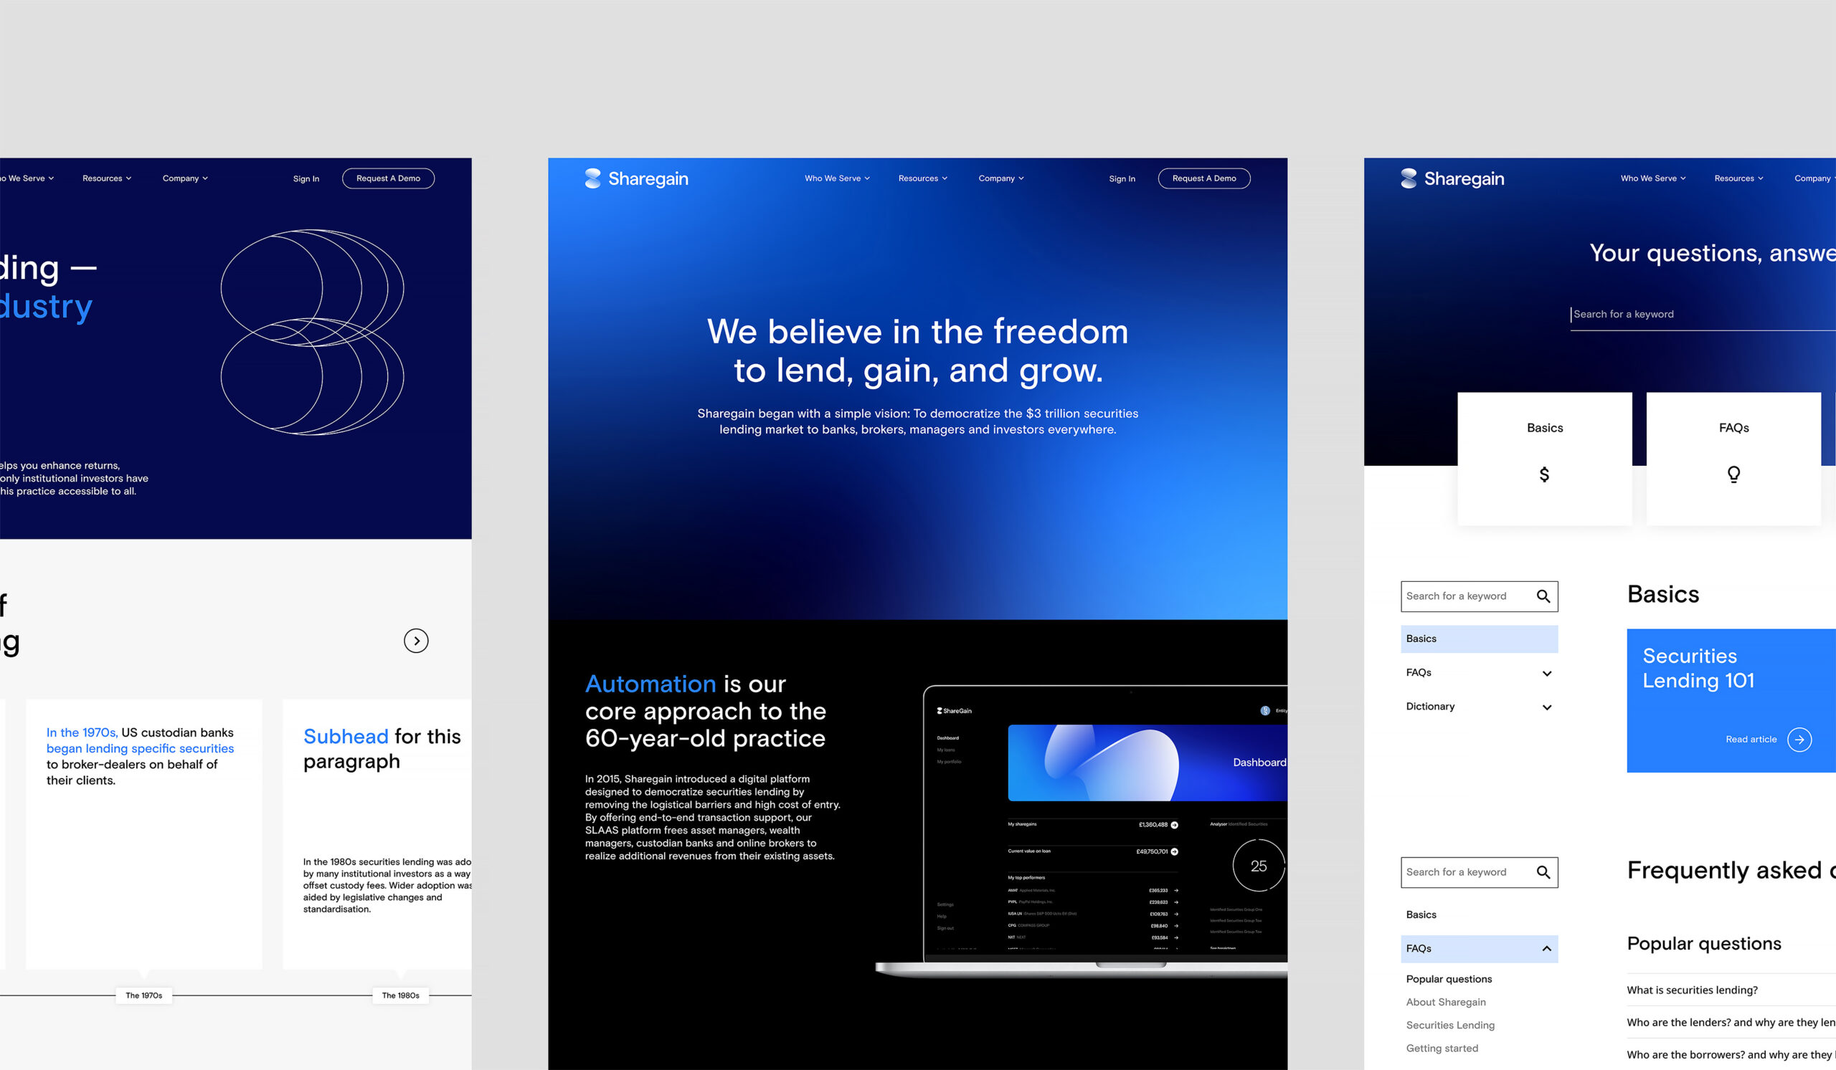Image resolution: width=1836 pixels, height=1070 pixels.
Task: Click Sign In link in center header
Action: click(x=1121, y=179)
